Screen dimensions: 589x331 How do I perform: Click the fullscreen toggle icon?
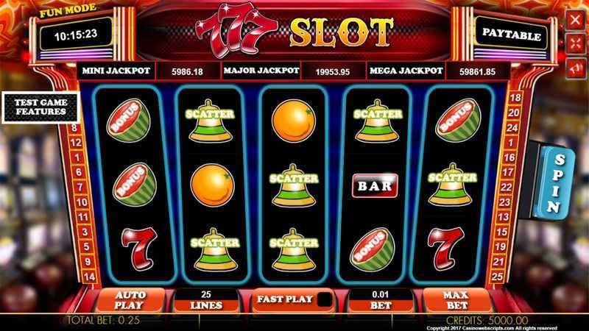[576, 43]
